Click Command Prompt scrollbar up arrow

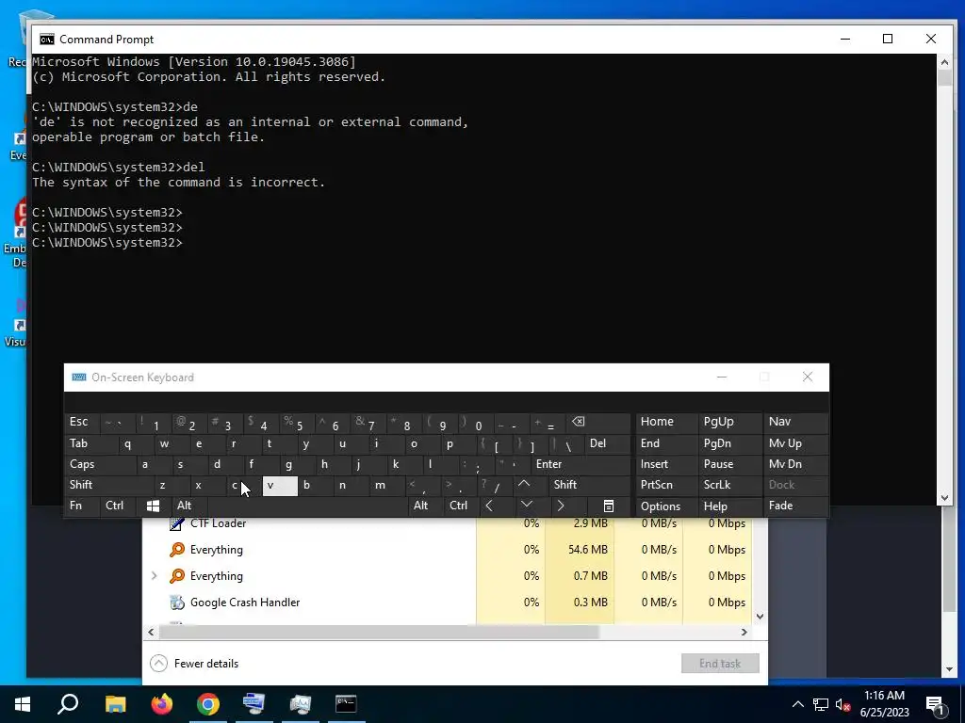click(944, 61)
